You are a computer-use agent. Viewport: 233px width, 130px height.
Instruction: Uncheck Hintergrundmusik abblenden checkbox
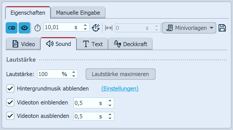pyautogui.click(x=10, y=89)
